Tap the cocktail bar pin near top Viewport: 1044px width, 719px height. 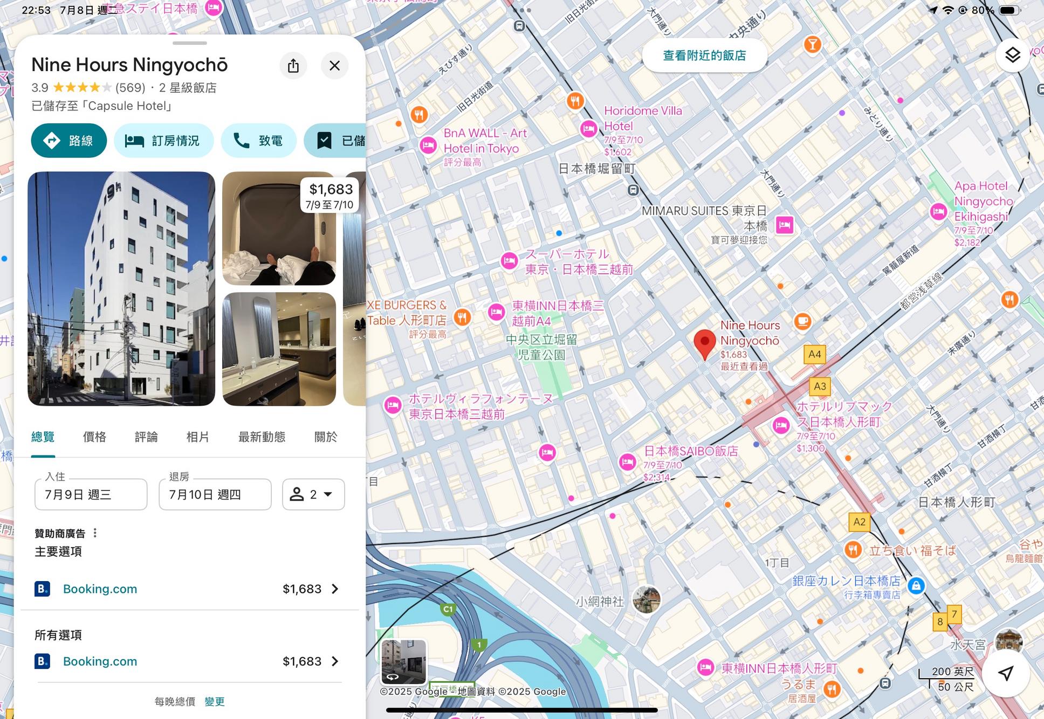point(812,44)
